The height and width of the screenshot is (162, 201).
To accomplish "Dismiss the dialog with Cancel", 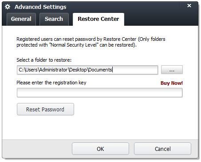I will 162,149.
